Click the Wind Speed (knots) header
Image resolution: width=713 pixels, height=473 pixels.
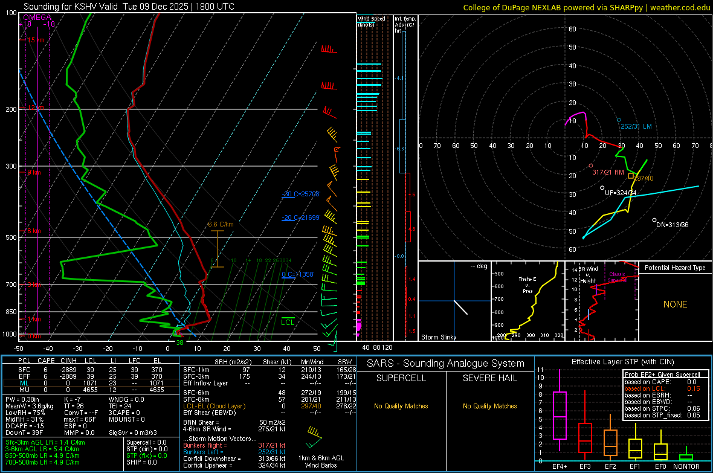(x=371, y=21)
